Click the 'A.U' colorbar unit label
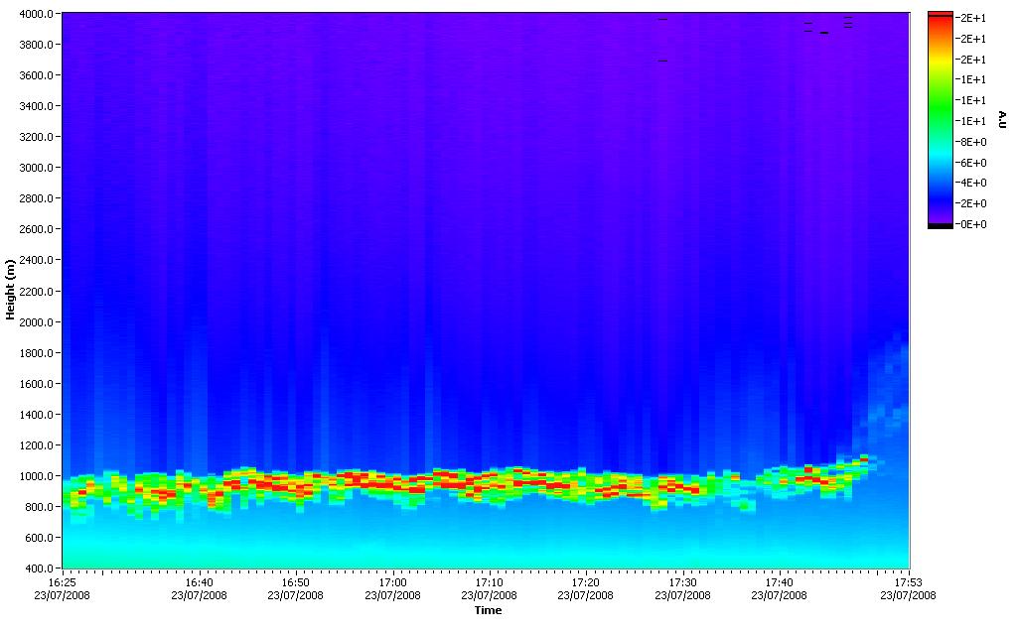Screen dimensions: 1018x632 coord(1002,119)
